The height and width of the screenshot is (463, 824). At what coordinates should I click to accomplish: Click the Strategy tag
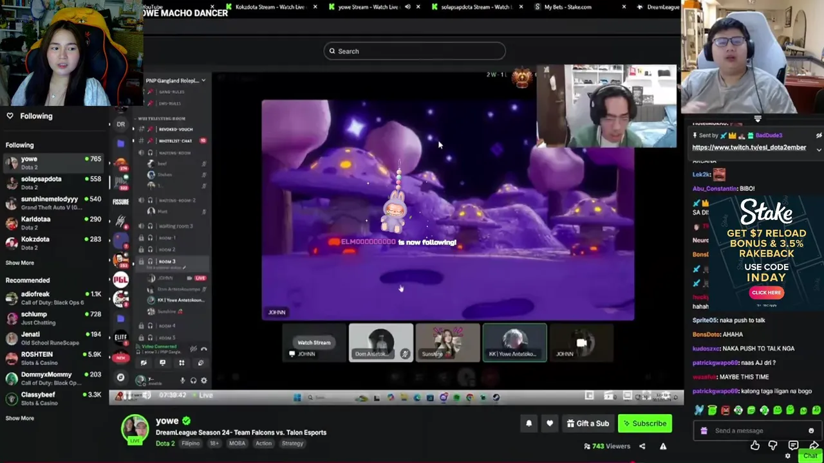(x=292, y=443)
